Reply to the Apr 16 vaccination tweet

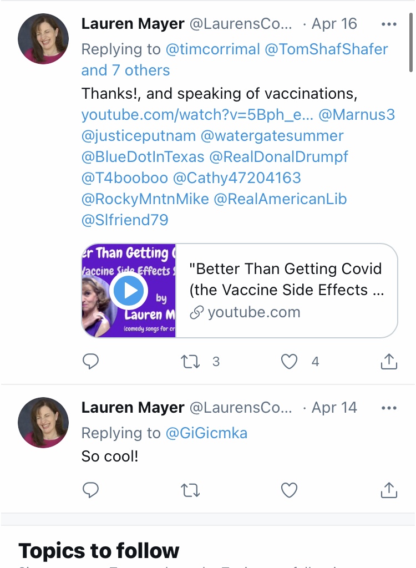(90, 361)
